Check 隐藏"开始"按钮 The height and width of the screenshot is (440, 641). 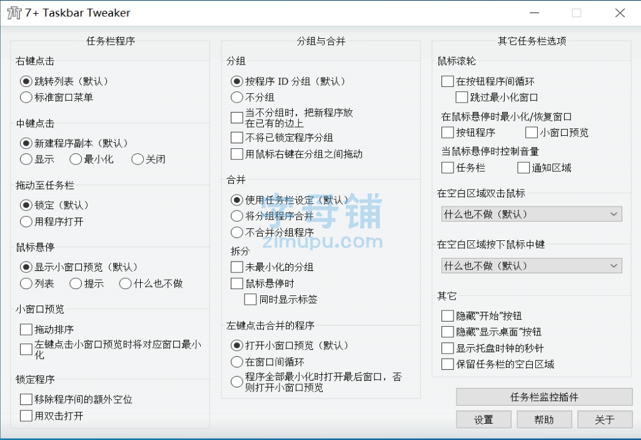448,316
